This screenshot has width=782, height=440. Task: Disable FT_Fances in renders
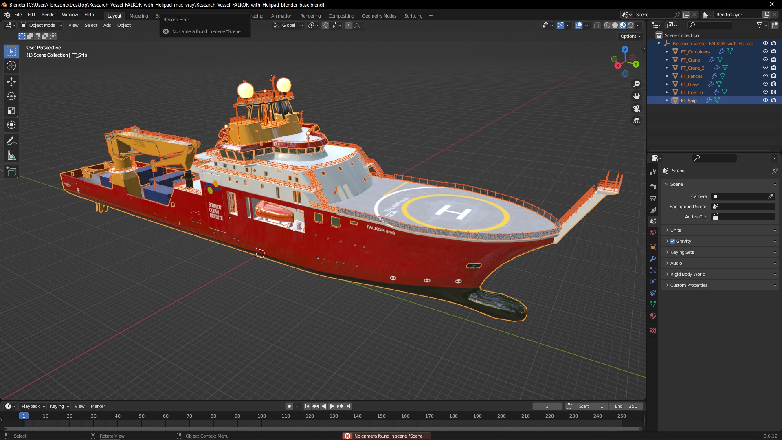(774, 76)
